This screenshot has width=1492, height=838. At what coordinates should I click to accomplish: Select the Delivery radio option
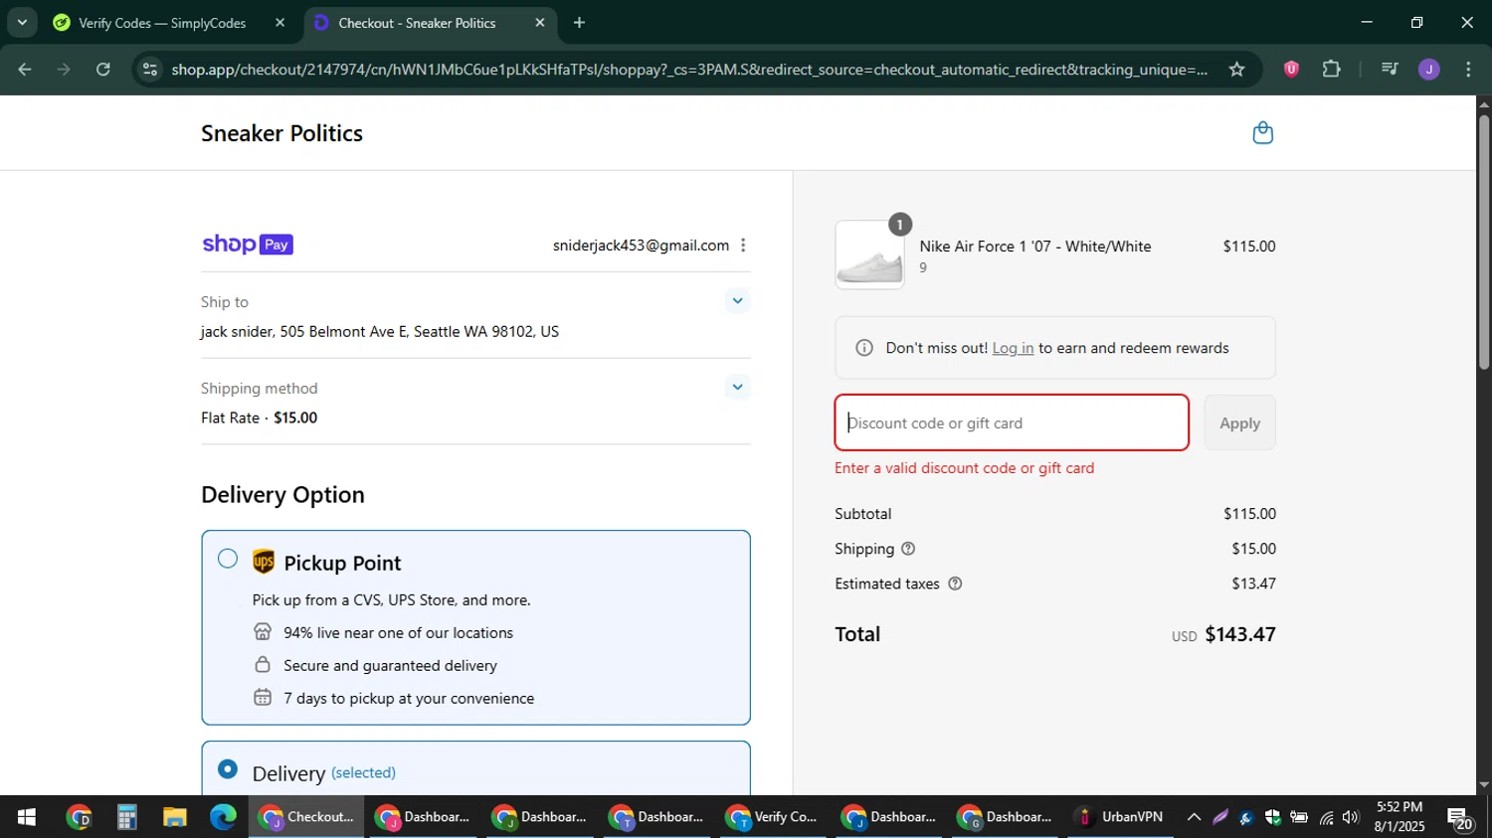pos(228,769)
